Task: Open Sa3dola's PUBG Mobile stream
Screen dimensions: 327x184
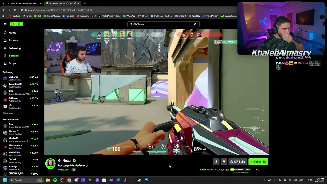Action: [20, 99]
